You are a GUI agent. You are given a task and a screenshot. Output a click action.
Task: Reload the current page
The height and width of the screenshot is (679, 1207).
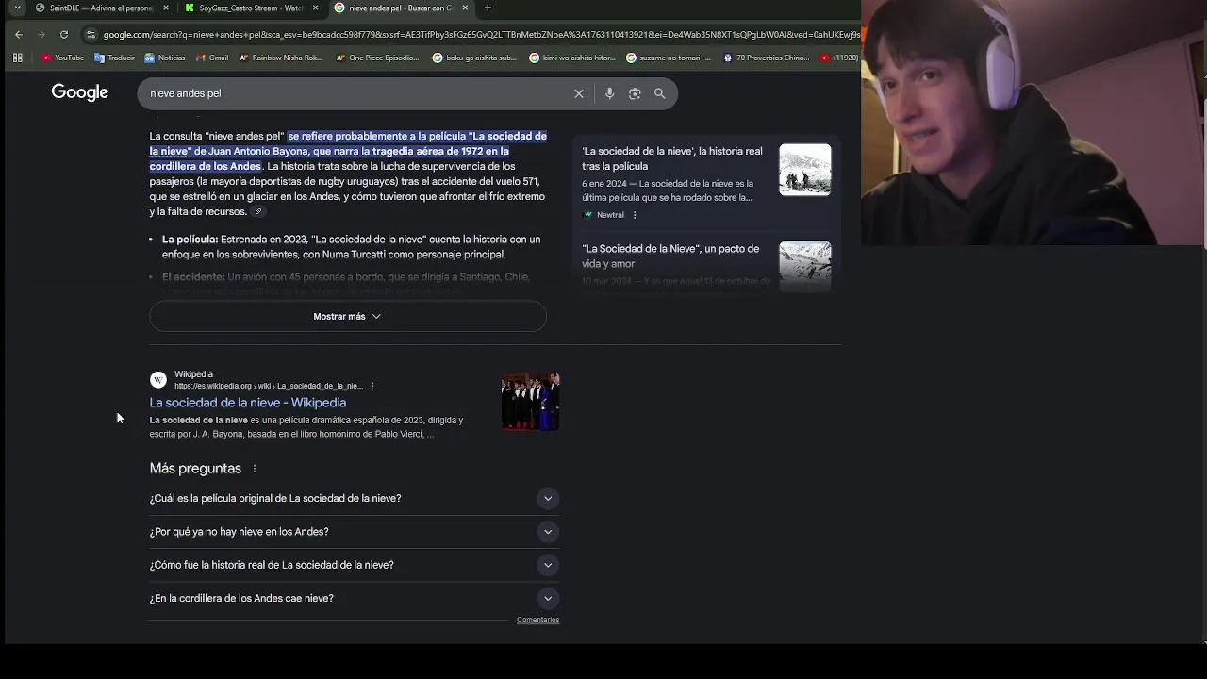click(64, 35)
